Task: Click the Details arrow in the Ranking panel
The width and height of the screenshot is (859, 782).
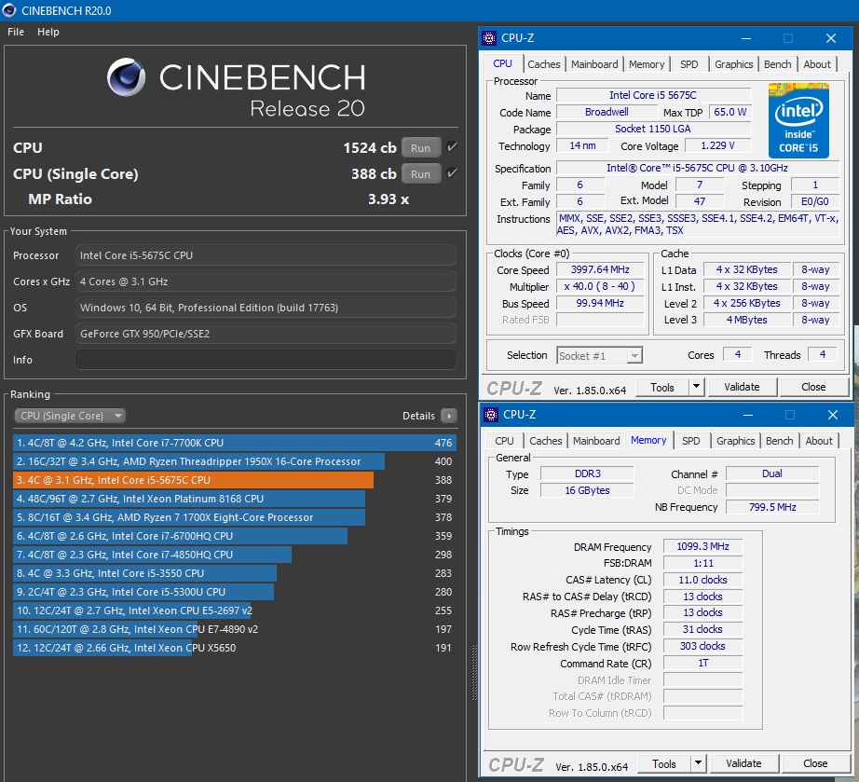Action: 451,416
